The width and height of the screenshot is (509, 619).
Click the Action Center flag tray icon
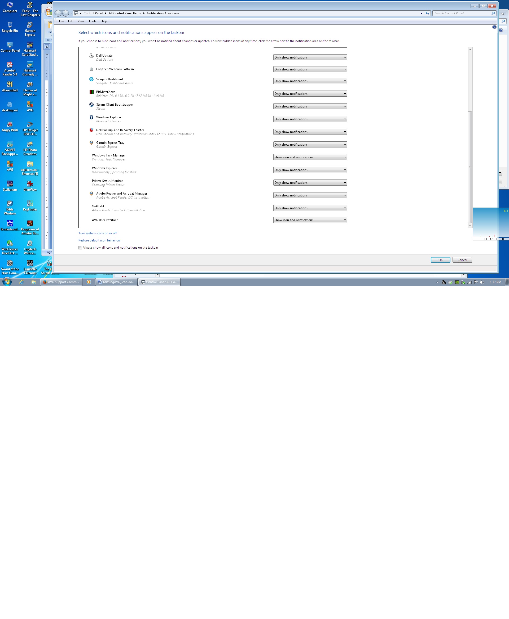click(476, 282)
